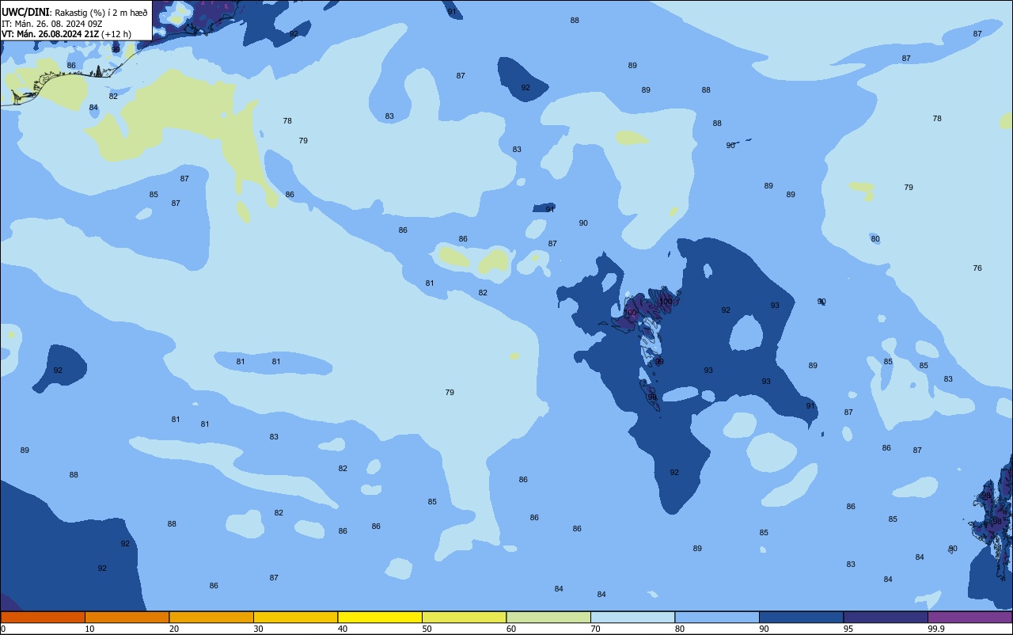This screenshot has height=635, width=1013.
Task: Click the 76 humidity value on the map
Action: (x=977, y=268)
